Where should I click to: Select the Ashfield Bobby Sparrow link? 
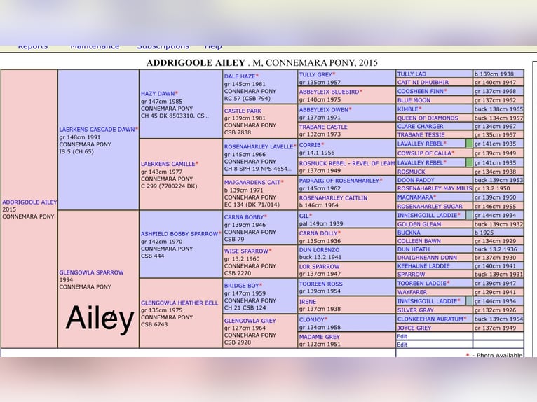tap(179, 234)
